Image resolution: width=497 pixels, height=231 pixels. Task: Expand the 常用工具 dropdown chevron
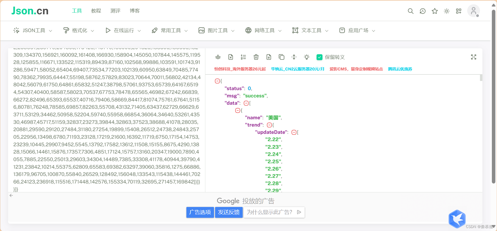click(x=186, y=31)
